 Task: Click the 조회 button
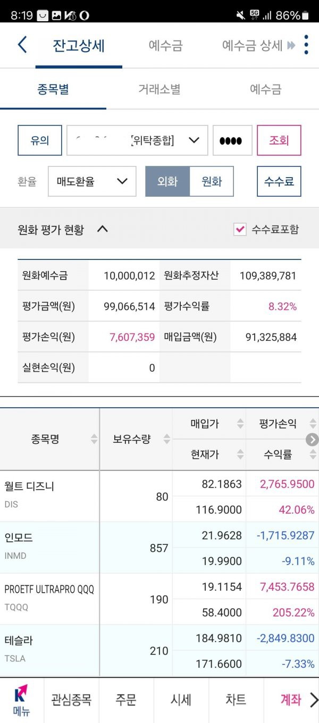point(279,140)
